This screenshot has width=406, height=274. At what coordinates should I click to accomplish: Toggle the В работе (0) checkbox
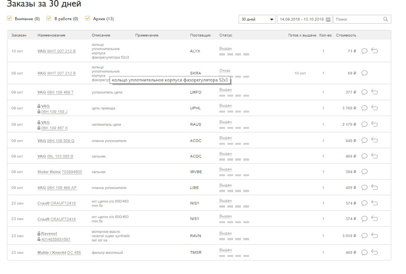pos(49,18)
